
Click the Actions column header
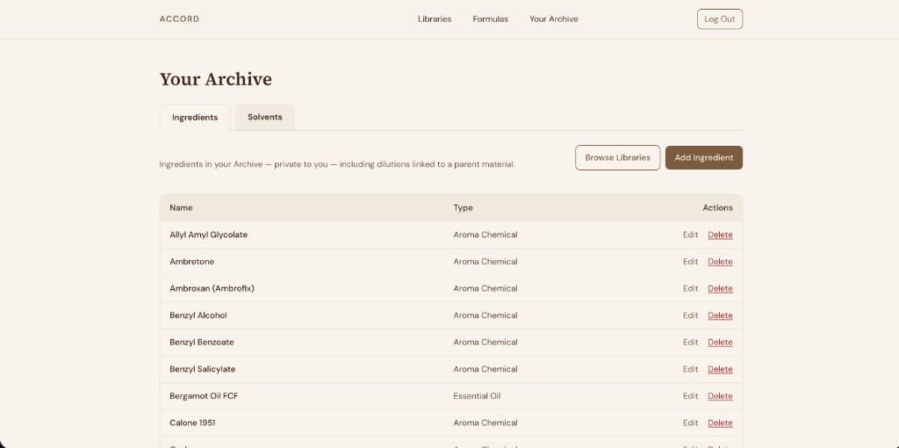[718, 207]
